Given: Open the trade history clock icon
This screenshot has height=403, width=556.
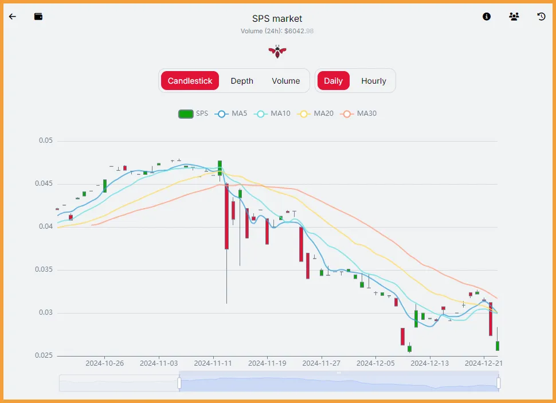Looking at the screenshot, I should [541, 16].
